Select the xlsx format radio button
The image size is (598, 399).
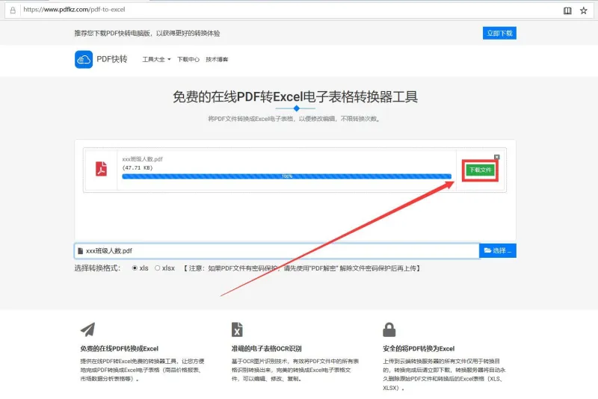click(157, 268)
